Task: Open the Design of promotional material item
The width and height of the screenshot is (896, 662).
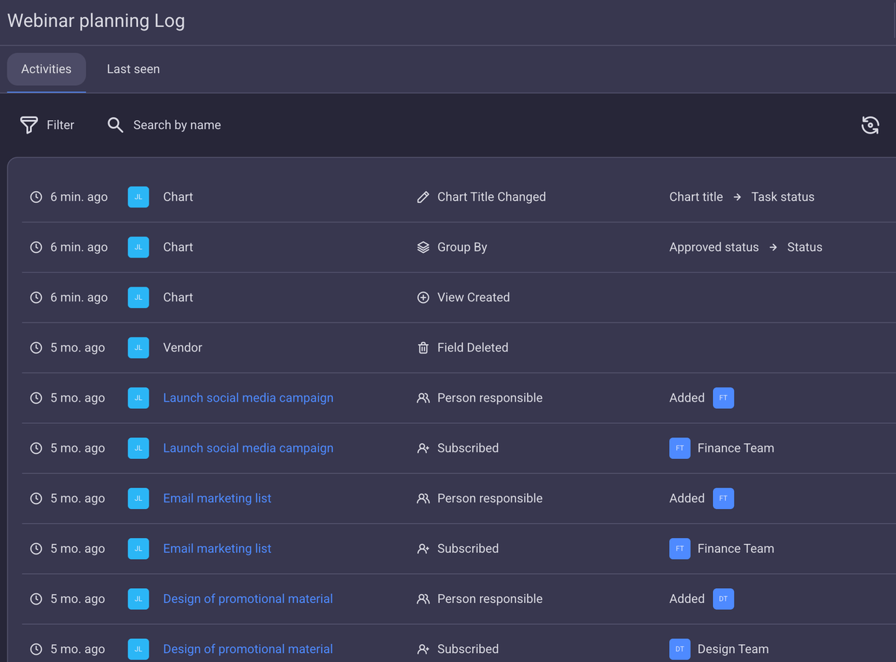Action: tap(248, 599)
